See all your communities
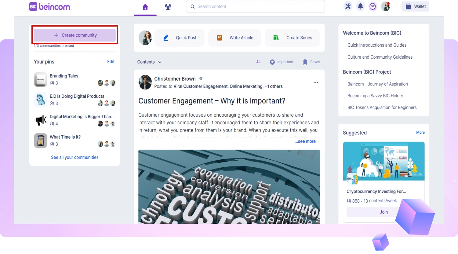Screen dimensions: 458x254 (x=75, y=158)
